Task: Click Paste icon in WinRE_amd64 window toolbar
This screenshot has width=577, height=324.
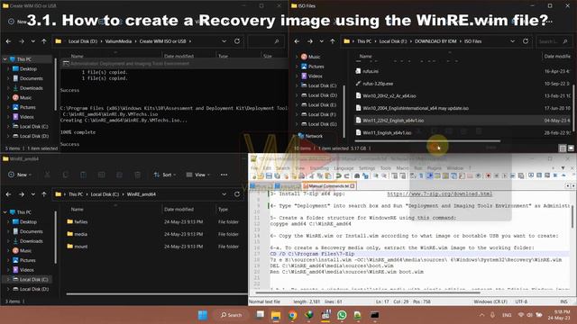Action: (84, 175)
